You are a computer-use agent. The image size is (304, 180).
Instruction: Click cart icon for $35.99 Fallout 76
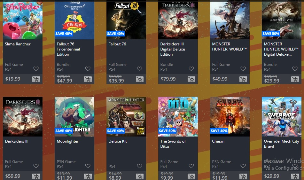point(140,79)
